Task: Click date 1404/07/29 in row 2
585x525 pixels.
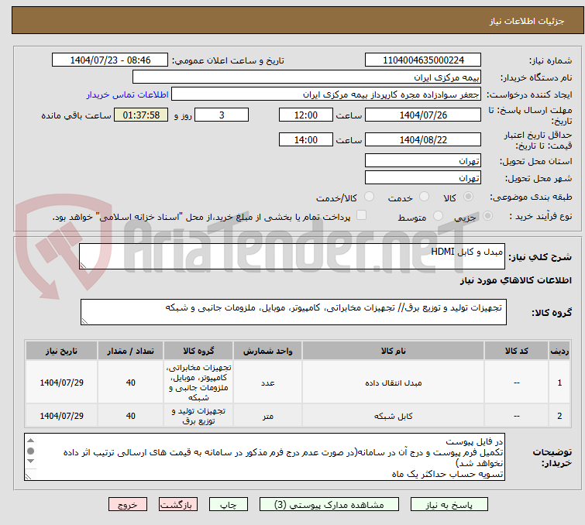Action: (x=61, y=416)
